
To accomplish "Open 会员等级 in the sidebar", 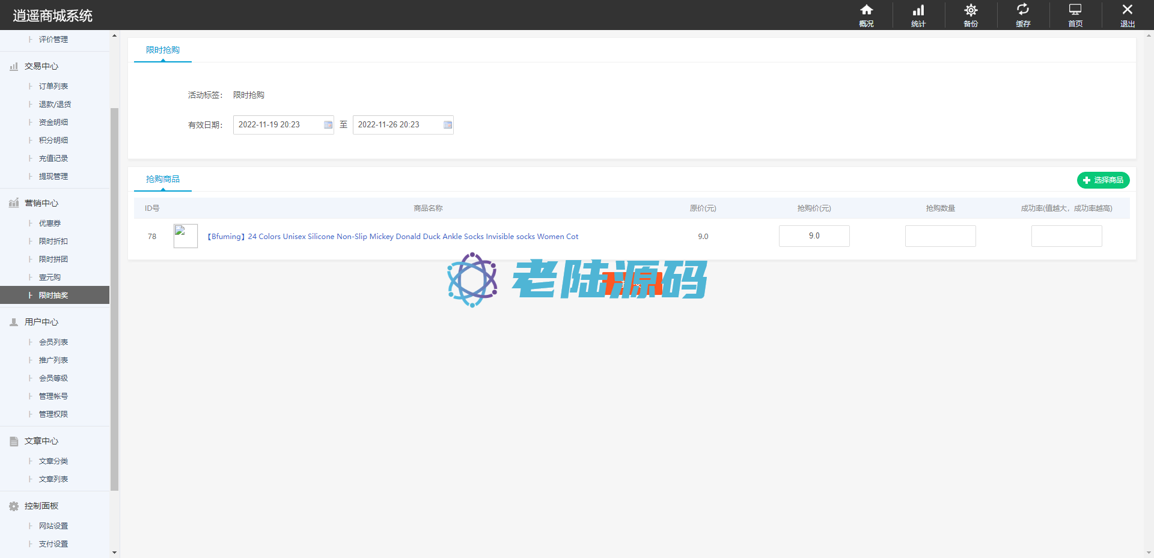I will click(x=53, y=378).
